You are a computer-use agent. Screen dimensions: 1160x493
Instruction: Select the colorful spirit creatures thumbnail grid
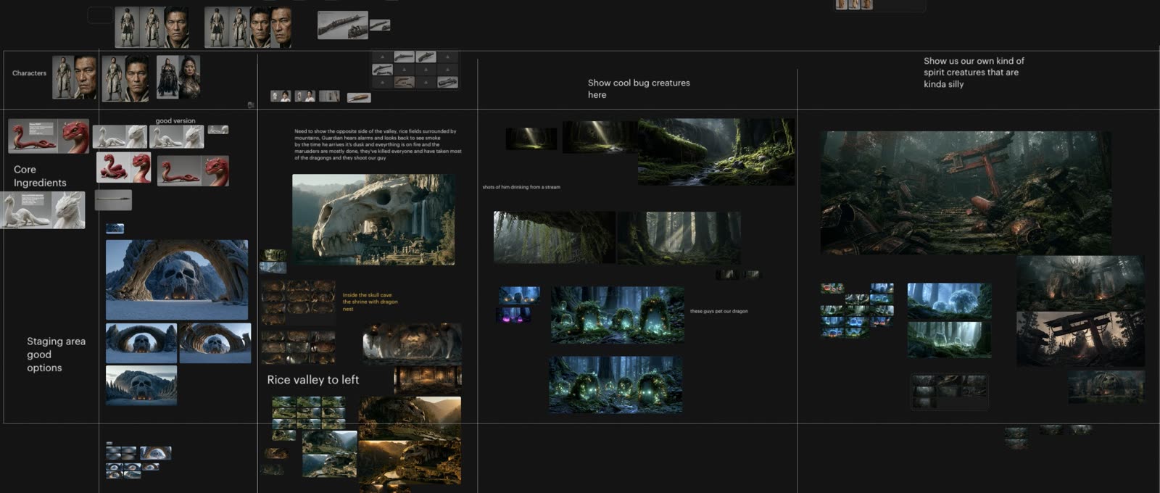point(857,310)
